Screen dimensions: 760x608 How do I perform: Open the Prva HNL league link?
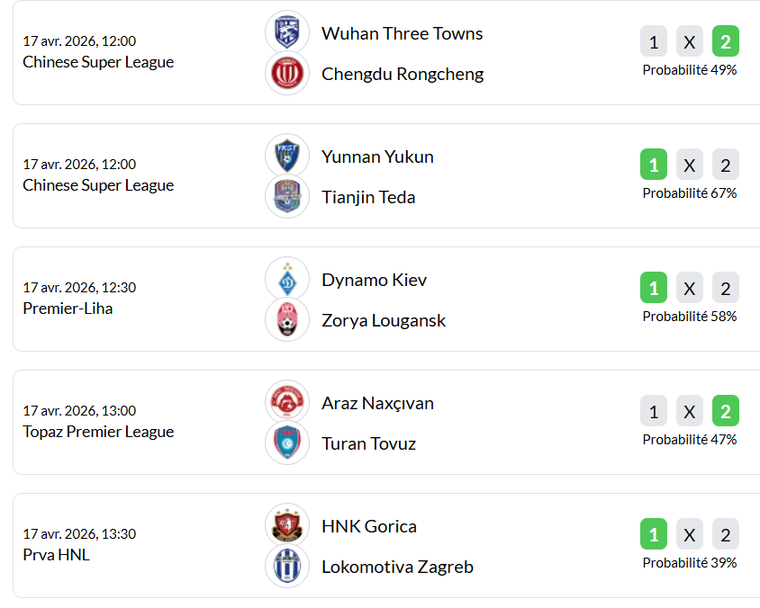tap(56, 555)
